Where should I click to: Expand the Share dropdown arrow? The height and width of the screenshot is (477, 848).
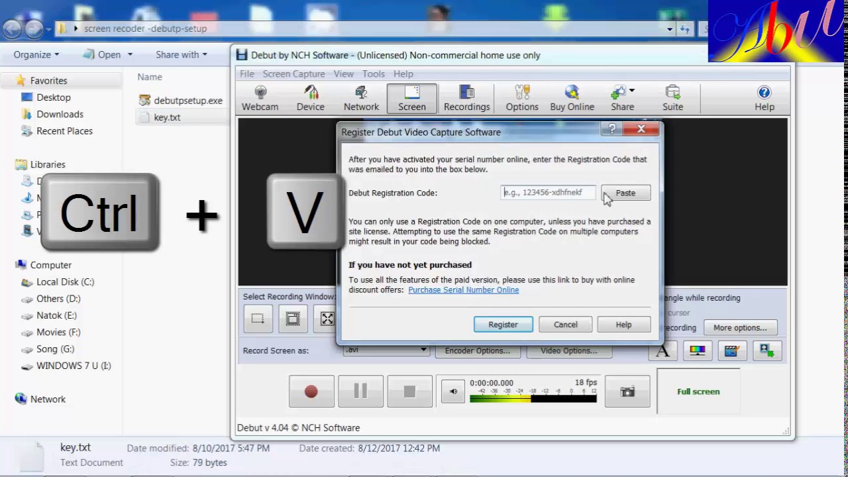pos(632,91)
